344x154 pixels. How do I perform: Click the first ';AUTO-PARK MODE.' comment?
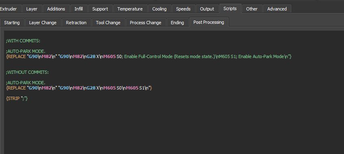coord(25,51)
